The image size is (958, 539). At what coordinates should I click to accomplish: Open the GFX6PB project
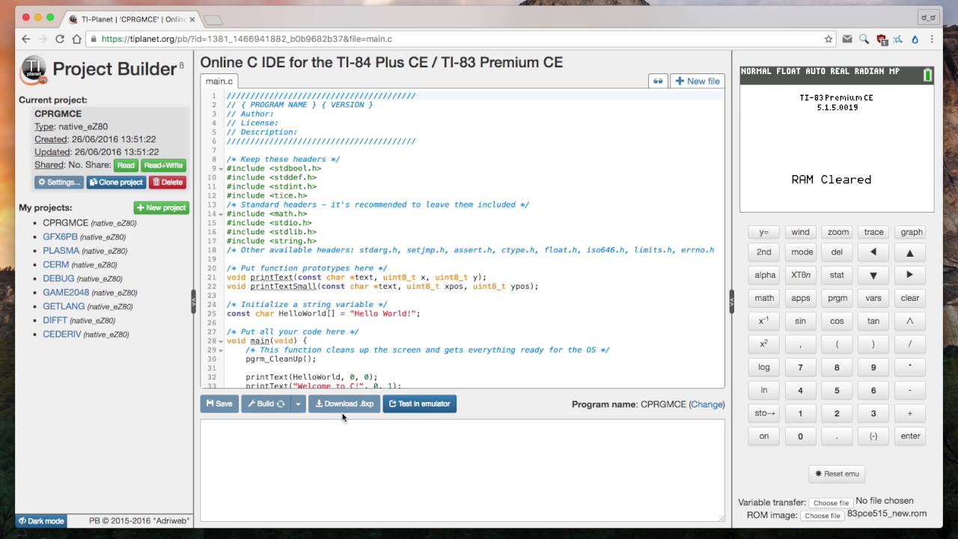click(x=60, y=237)
